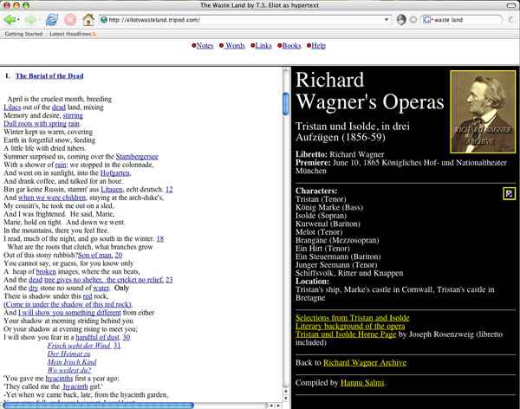Open the 'when we were children' link
Image resolution: width=520 pixels, height=409 pixels.
(x=52, y=198)
